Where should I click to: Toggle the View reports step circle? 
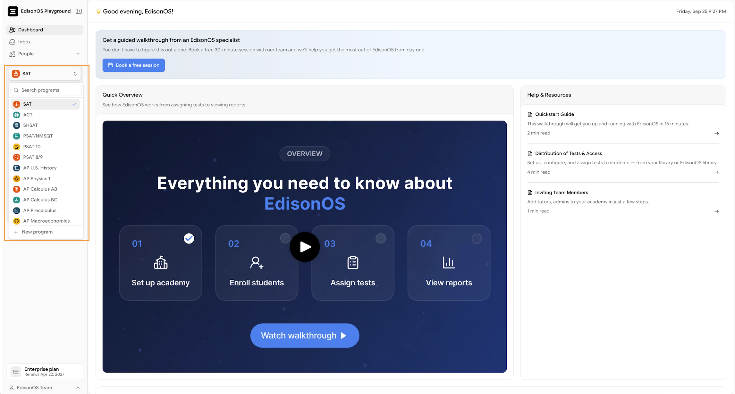point(477,238)
